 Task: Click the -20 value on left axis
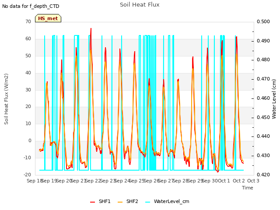click(27, 175)
